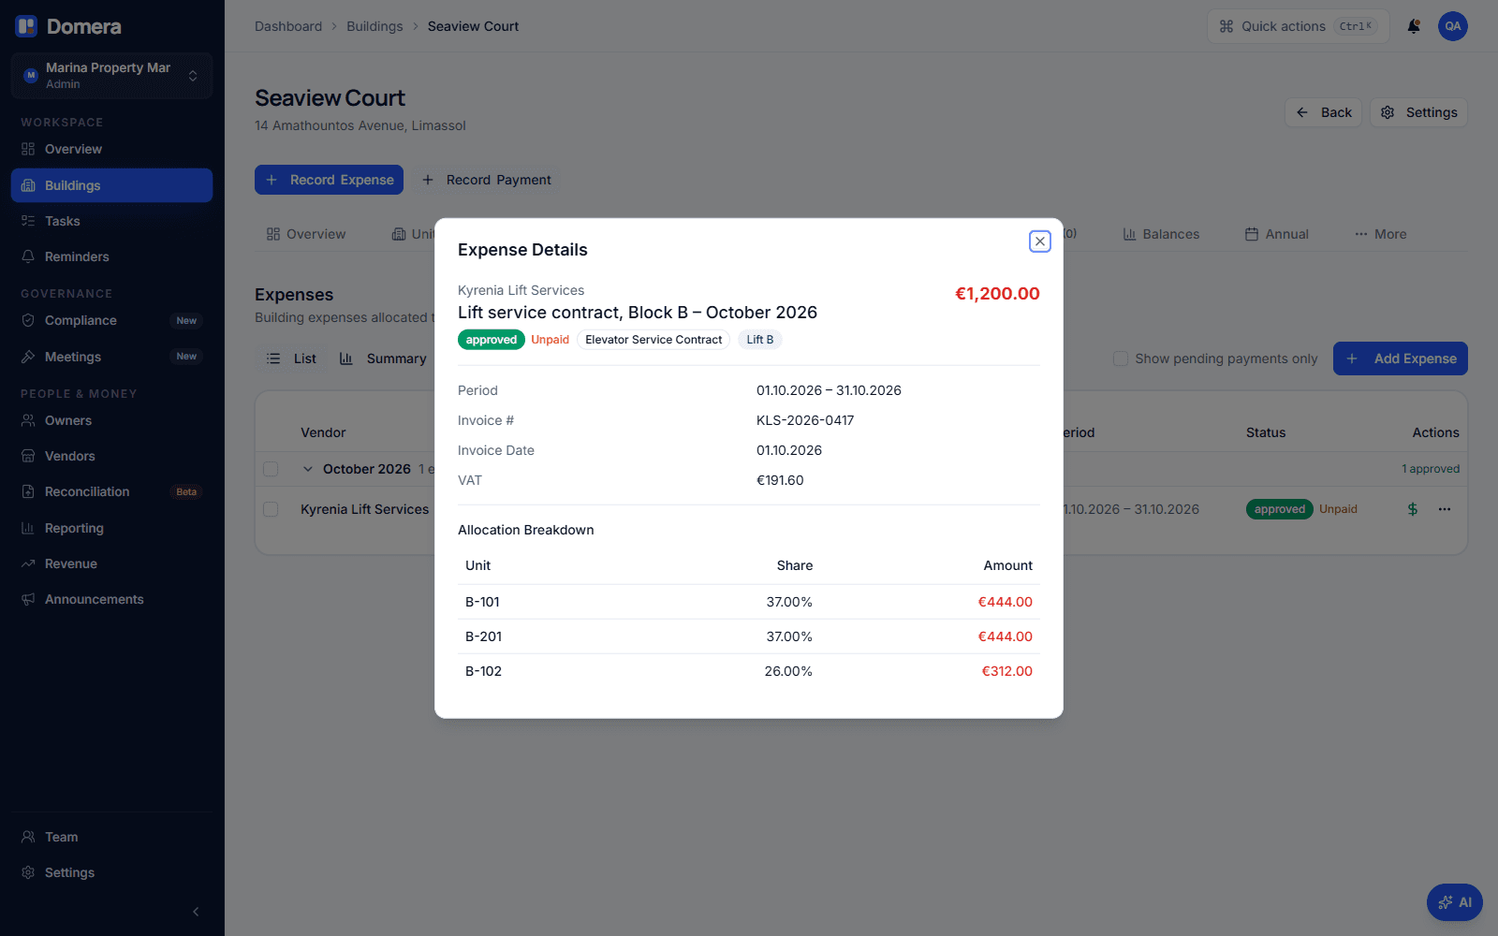
Task: Enable Show pending payments only checkbox
Action: pyautogui.click(x=1120, y=358)
